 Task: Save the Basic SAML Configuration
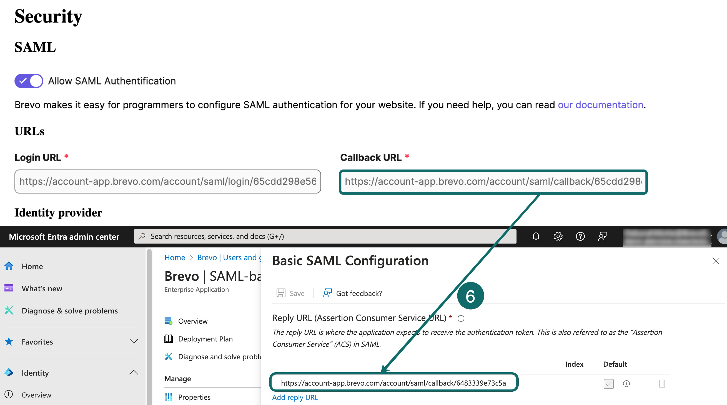(x=290, y=293)
